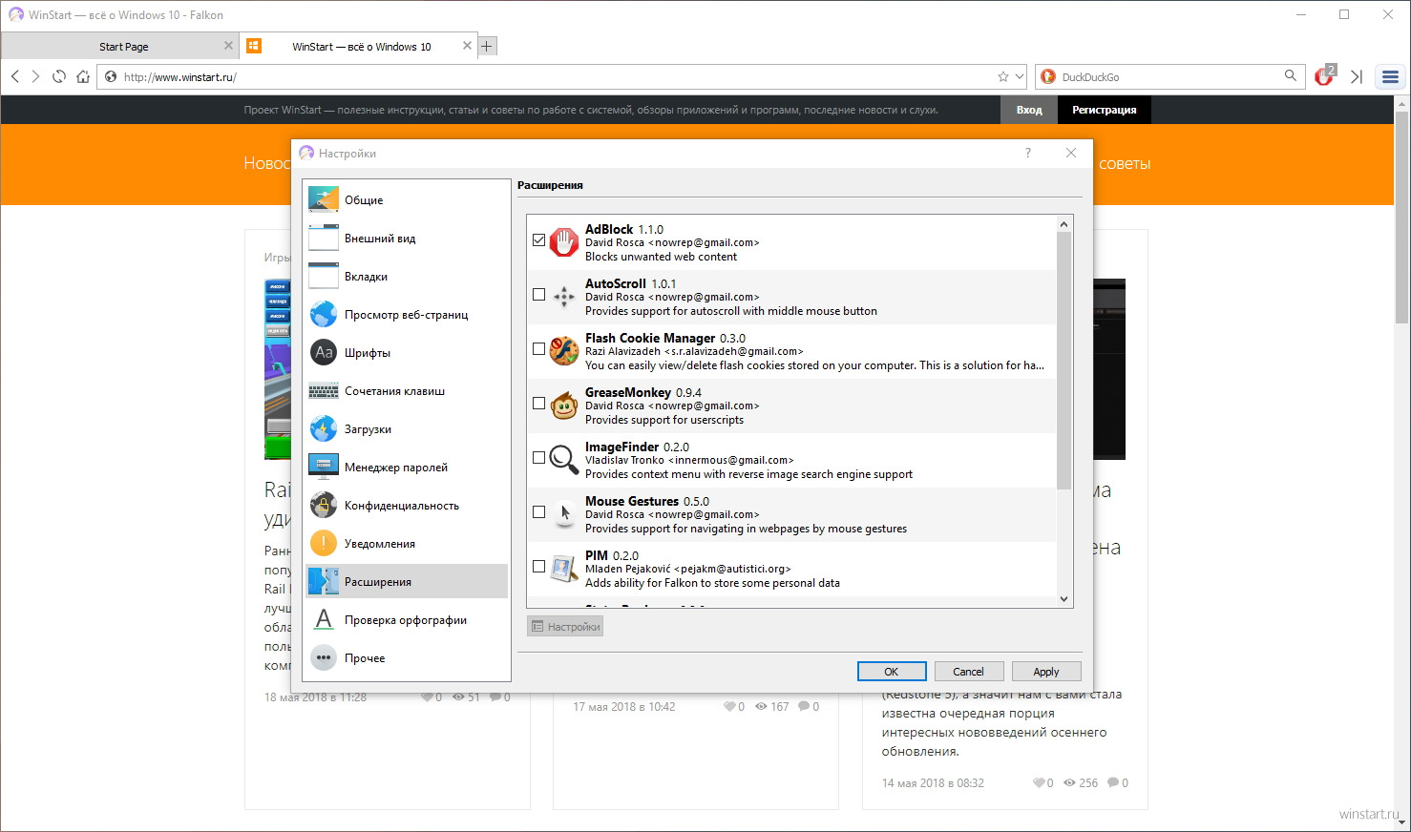Image resolution: width=1411 pixels, height=832 pixels.
Task: Bookmark page with the star icon
Action: [1003, 76]
